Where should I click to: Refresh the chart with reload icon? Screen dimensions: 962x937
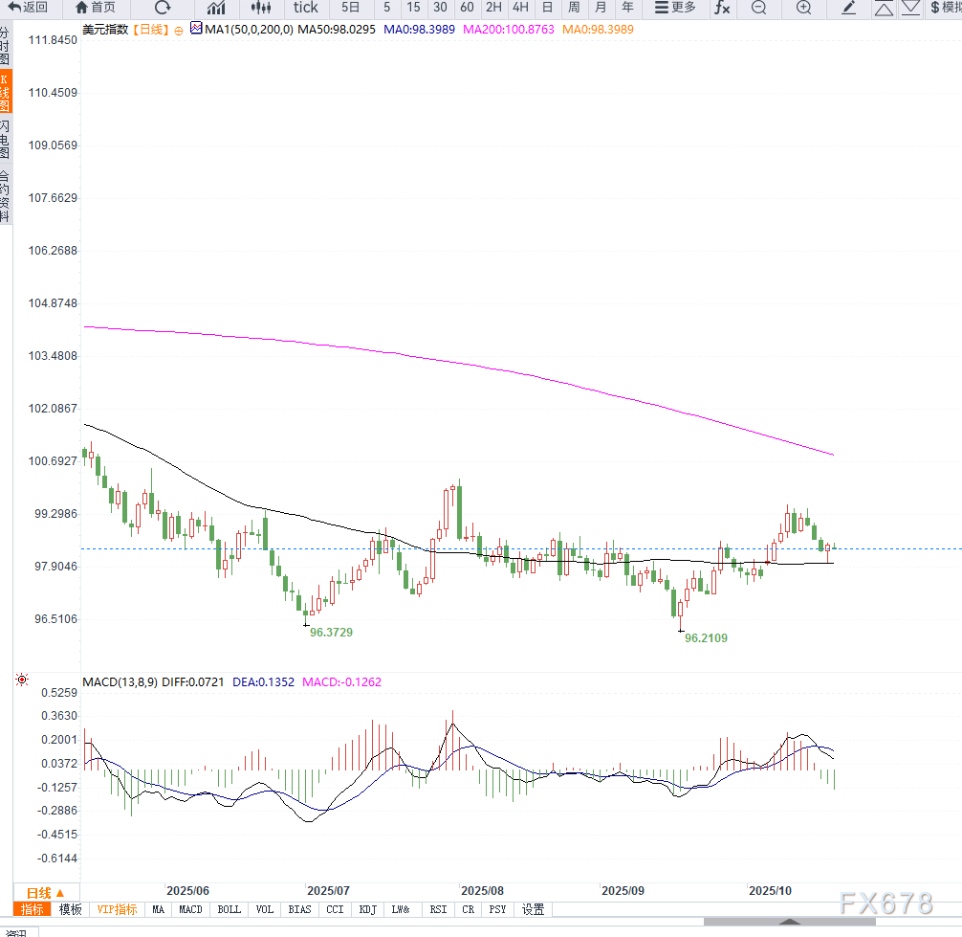pos(163,8)
